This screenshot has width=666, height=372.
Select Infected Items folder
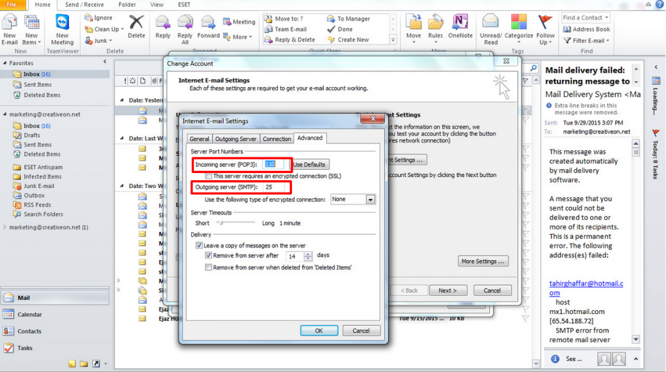point(42,177)
